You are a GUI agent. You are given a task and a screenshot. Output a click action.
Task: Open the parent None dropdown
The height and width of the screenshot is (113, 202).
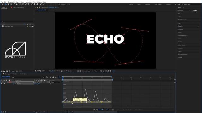pos(56,82)
